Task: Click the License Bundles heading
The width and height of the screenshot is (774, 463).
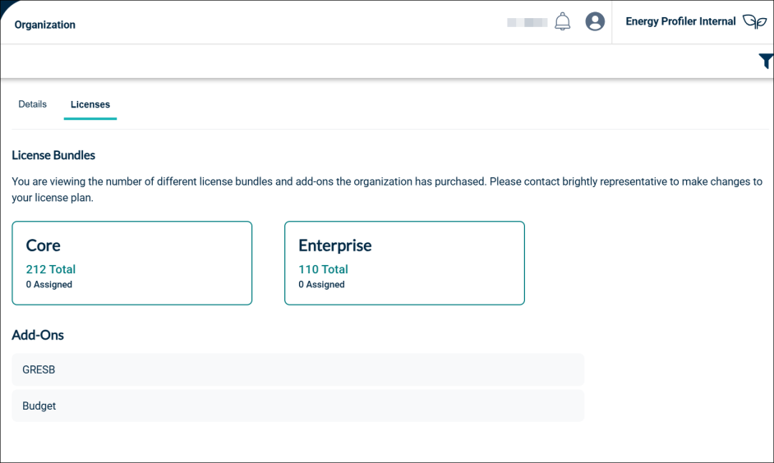Action: pos(53,155)
